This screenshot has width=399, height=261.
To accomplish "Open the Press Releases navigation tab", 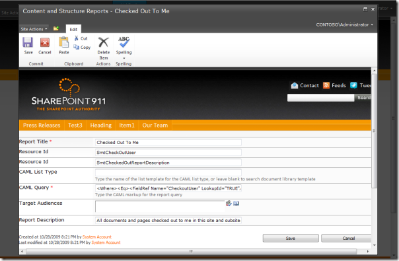I will [42, 126].
